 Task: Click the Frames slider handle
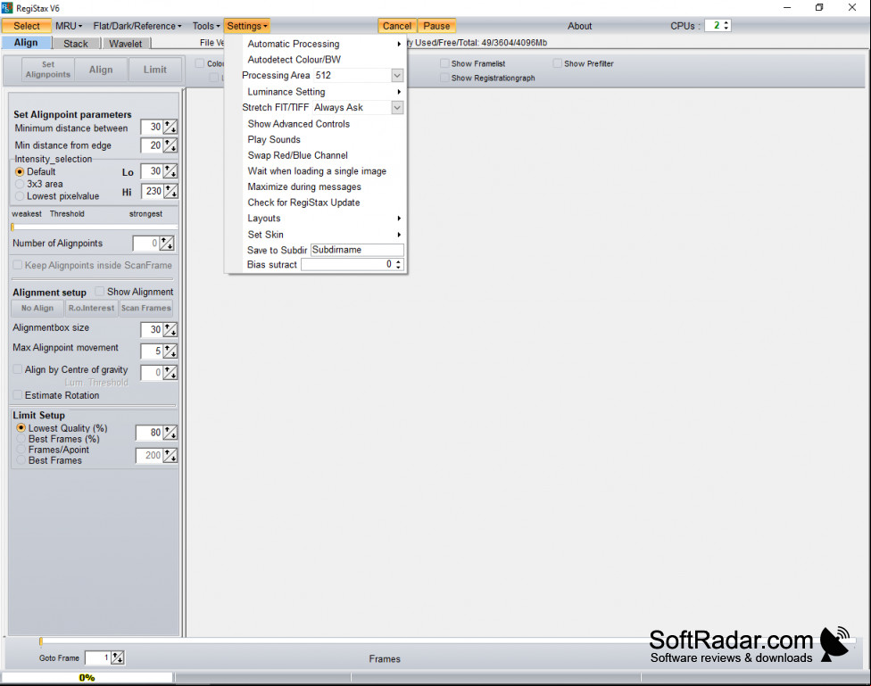(x=40, y=641)
